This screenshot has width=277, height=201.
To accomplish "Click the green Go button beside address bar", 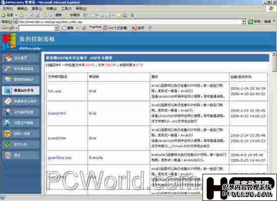I will 250,22.
